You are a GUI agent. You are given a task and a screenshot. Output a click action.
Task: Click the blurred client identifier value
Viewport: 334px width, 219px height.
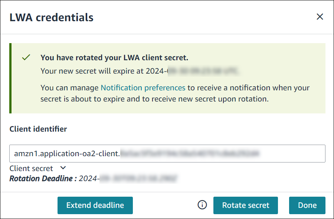[x=190, y=154]
